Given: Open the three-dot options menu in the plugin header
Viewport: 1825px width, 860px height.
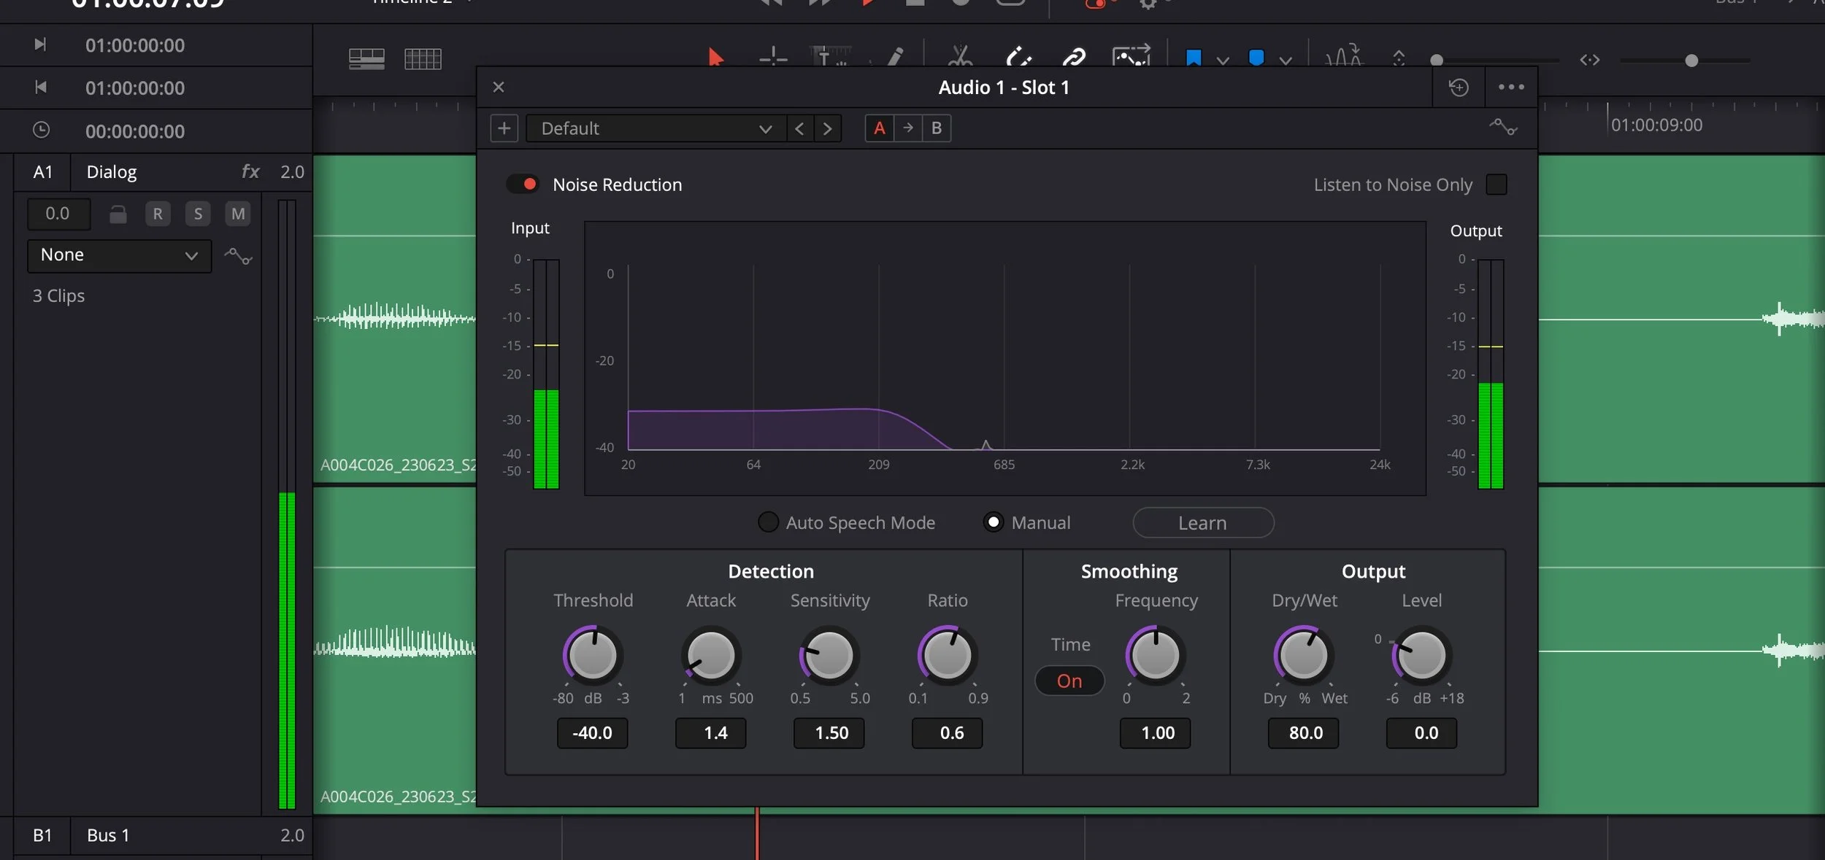Looking at the screenshot, I should point(1510,87).
